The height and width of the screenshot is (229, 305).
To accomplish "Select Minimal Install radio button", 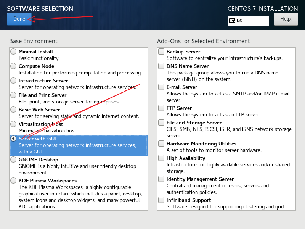I will click(x=13, y=52).
